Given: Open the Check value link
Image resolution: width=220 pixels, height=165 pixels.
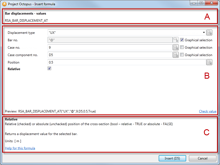Looking at the screenshot, I should click(x=208, y=111).
